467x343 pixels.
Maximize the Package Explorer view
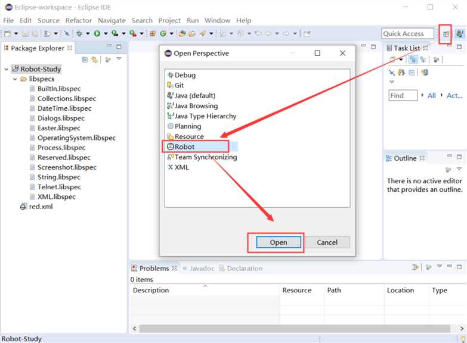point(119,46)
